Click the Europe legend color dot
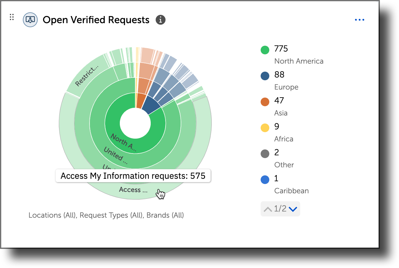Image resolution: width=399 pixels, height=268 pixels. pyautogui.click(x=265, y=76)
